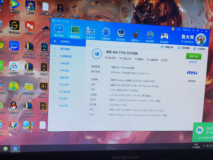Open 腾讯QQ penguin shortcut
The width and height of the screenshot is (213, 160).
click(x=13, y=107)
